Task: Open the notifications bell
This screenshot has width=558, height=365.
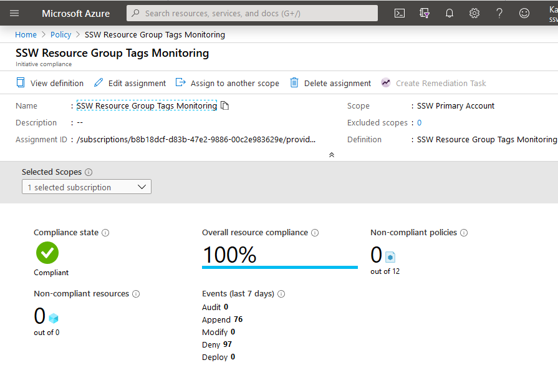Action: tap(450, 13)
